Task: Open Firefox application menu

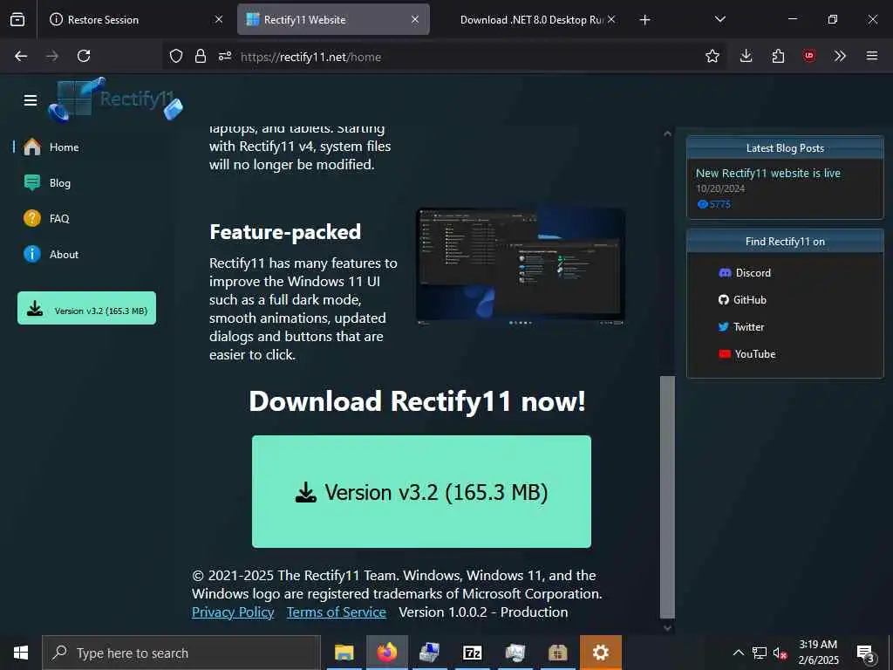Action: pyautogui.click(x=872, y=56)
